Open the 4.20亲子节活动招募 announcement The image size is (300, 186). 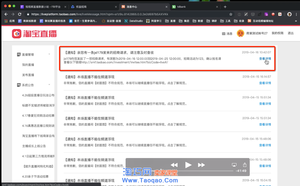[x=35, y=176]
